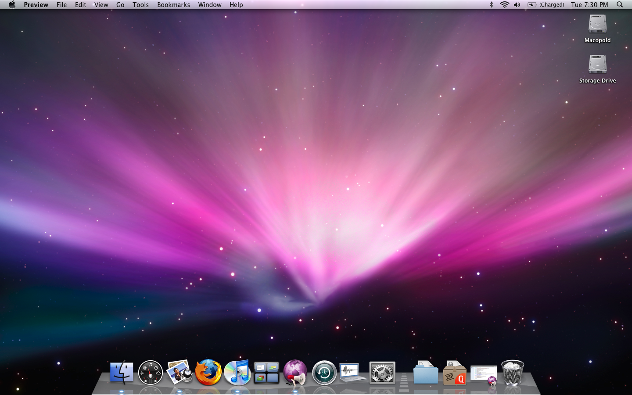The image size is (632, 395).
Task: Open System Preferences gear icon
Action: click(x=382, y=373)
